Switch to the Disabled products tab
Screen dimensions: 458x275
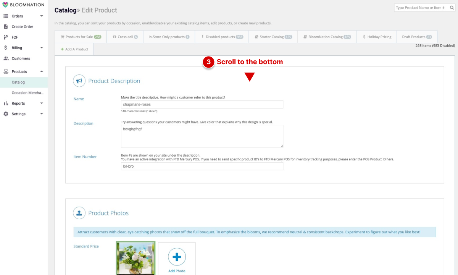click(222, 37)
